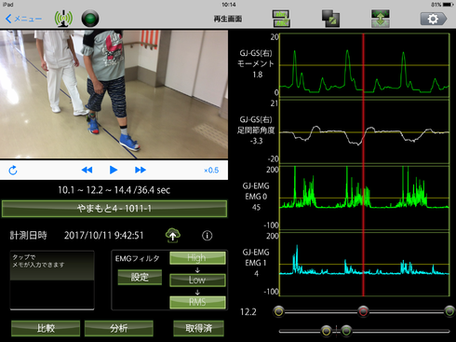Upload recording with the cloud arrow icon
The width and height of the screenshot is (456, 342).
coord(173,236)
